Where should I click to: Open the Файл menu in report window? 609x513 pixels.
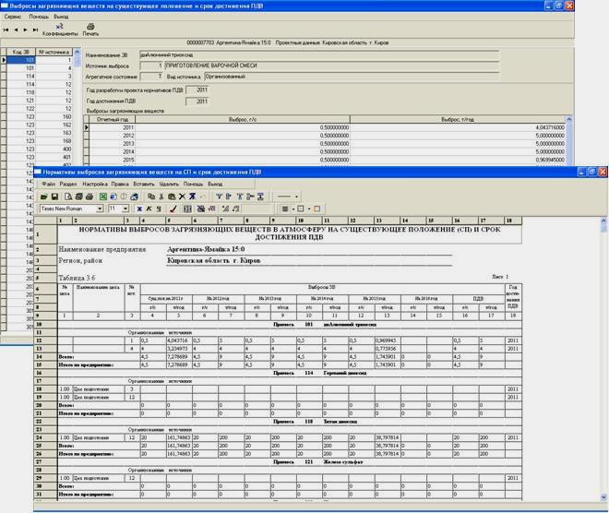(48, 185)
